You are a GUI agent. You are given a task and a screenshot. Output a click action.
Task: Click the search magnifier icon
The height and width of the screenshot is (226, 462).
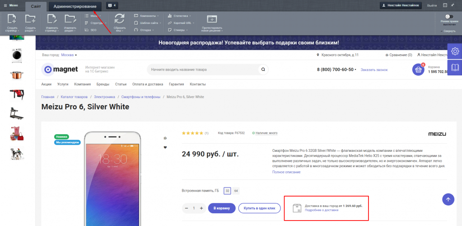coord(263,70)
